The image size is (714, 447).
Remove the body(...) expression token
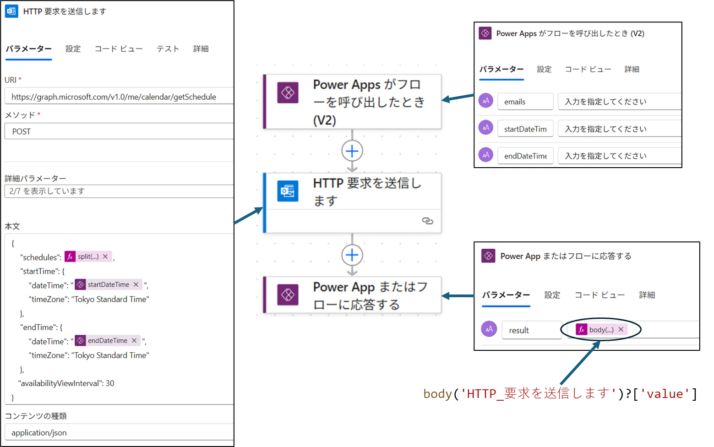click(x=621, y=329)
